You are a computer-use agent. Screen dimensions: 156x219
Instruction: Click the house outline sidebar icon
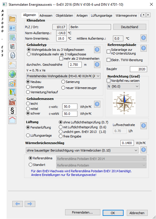pos(12,120)
